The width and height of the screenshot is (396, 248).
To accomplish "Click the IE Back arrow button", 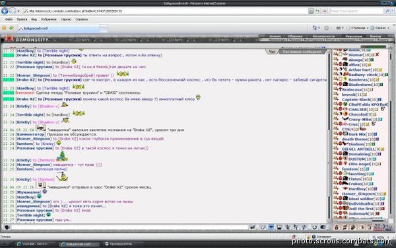I will pyautogui.click(x=5, y=11).
